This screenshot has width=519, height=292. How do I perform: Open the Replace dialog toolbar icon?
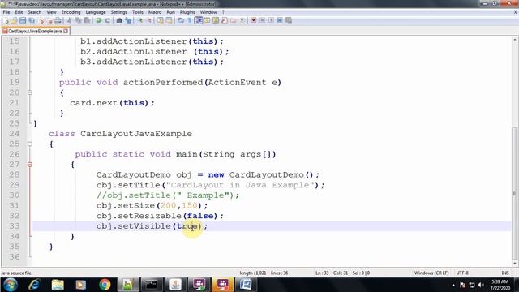pyautogui.click(x=128, y=20)
